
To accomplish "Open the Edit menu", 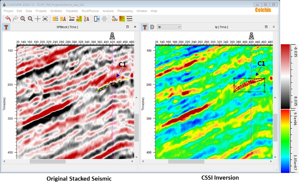I will pos(19,11).
